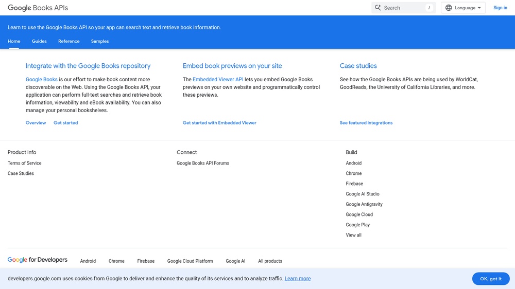
Task: Open the 'Case studies' heading link
Action: [x=358, y=66]
